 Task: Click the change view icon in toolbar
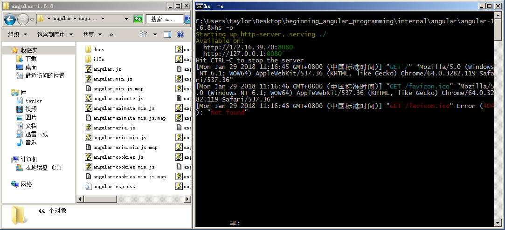tap(144, 34)
